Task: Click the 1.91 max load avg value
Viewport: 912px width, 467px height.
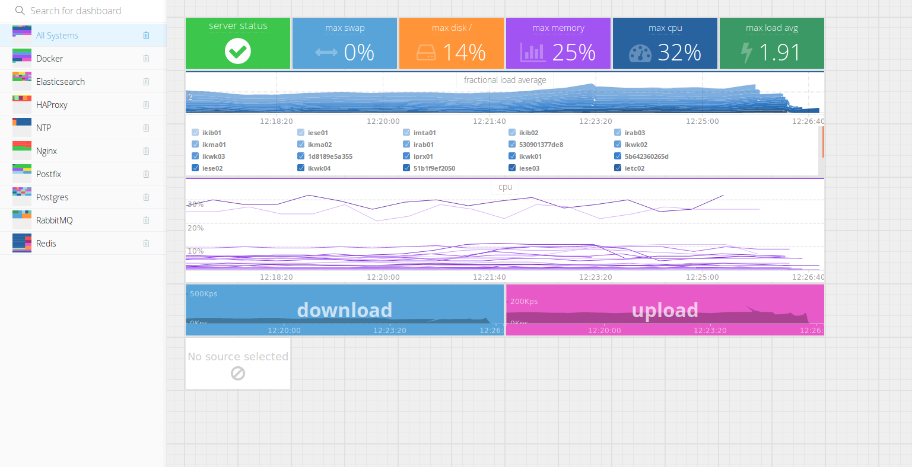Action: (x=780, y=53)
